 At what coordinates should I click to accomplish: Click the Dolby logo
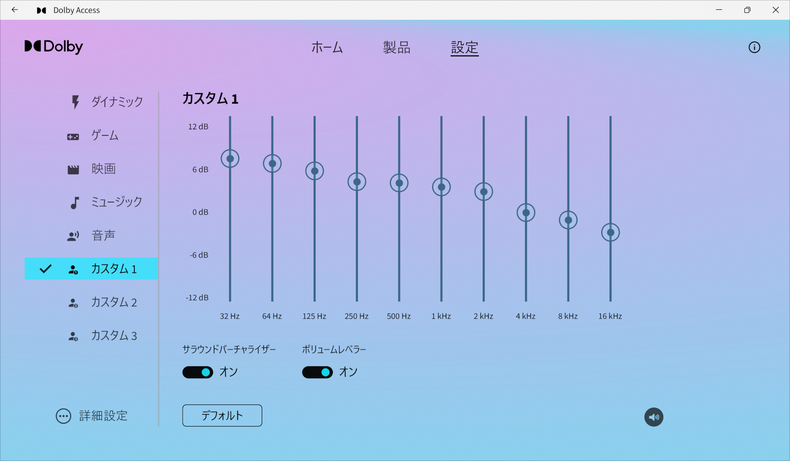[x=54, y=47]
